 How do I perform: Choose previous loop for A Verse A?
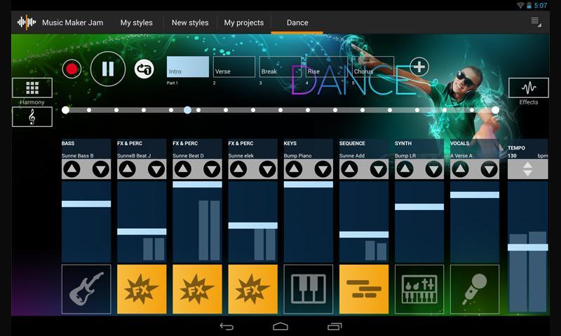460,169
